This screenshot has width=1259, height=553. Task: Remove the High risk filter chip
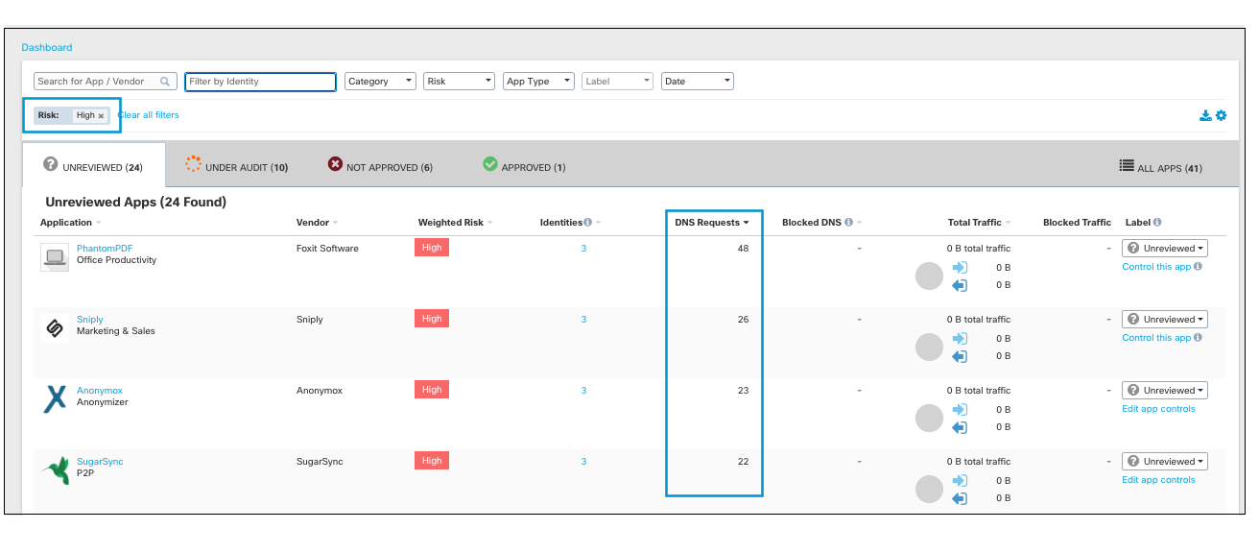(101, 116)
